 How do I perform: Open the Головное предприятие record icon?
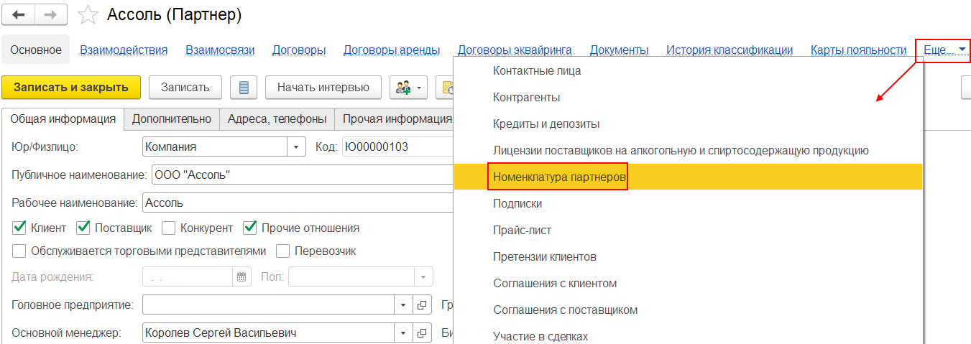(423, 305)
